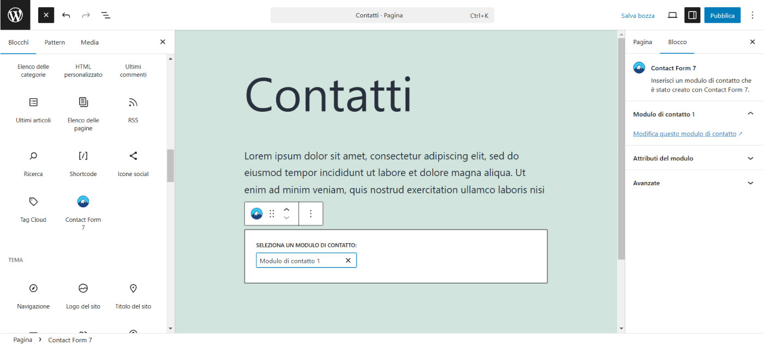This screenshot has width=764, height=345.
Task: Undo the last change
Action: [66, 15]
